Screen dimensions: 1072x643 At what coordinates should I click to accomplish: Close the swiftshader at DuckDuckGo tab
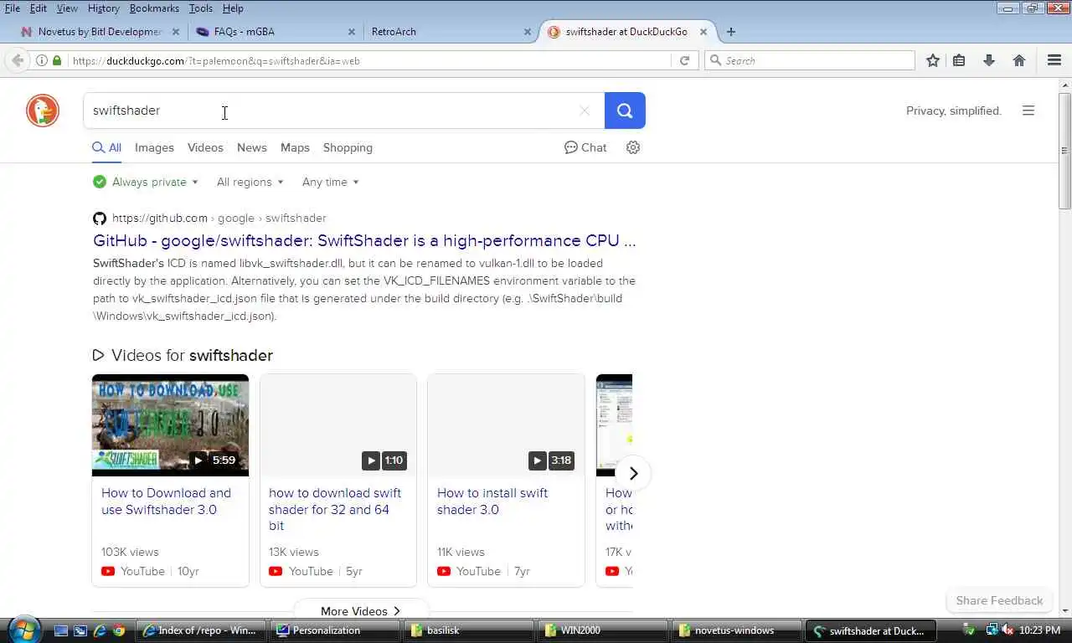click(703, 32)
